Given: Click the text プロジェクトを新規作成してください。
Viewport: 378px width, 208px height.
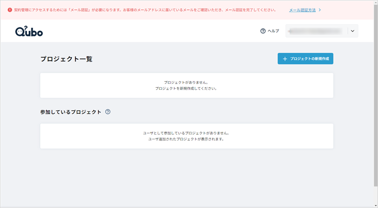Looking at the screenshot, I should click(186, 89).
